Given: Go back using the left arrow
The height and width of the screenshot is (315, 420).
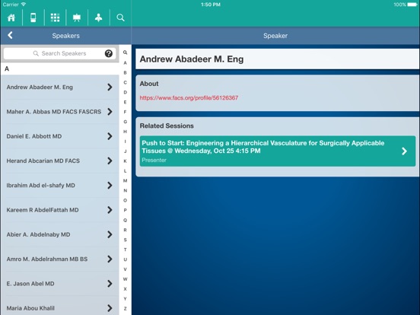Looking at the screenshot, I should pyautogui.click(x=10, y=35).
